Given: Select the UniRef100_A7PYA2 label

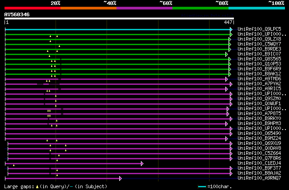Looking at the screenshot, I should pos(259,84).
